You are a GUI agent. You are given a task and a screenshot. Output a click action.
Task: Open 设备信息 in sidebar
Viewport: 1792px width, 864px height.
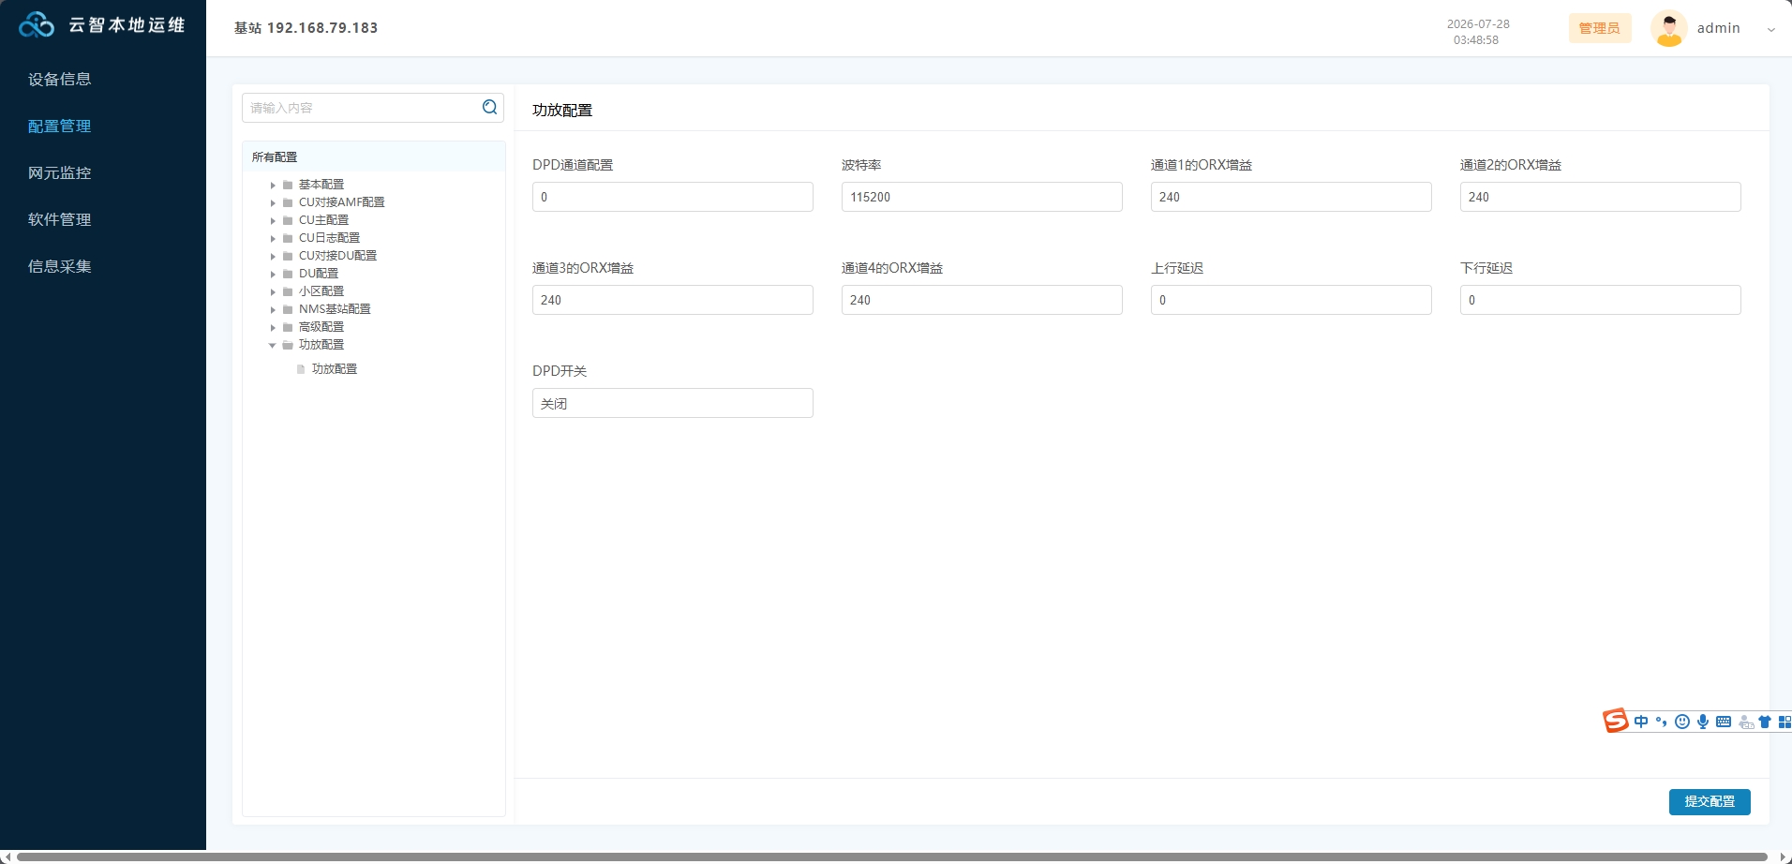[x=60, y=79]
